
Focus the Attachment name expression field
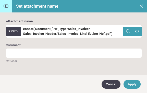pos(72,31)
